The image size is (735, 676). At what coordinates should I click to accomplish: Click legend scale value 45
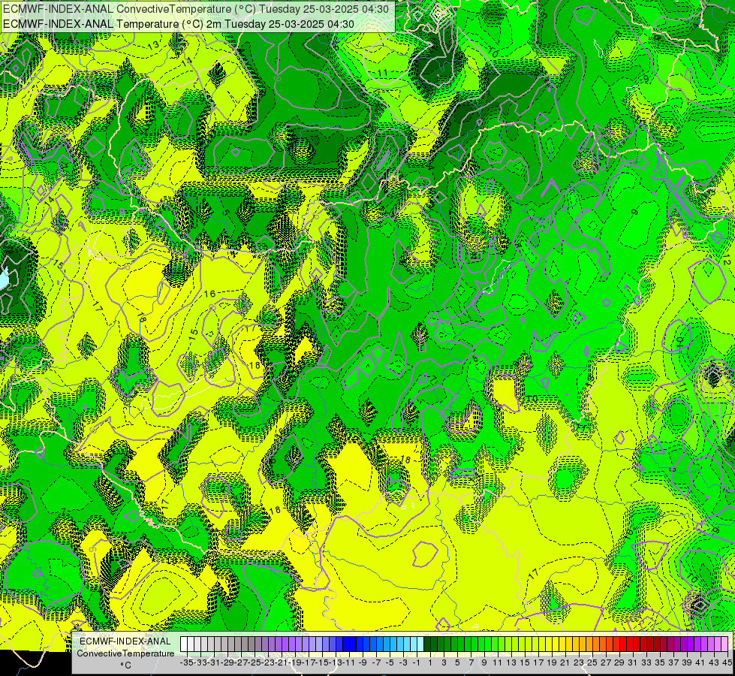pos(727,662)
